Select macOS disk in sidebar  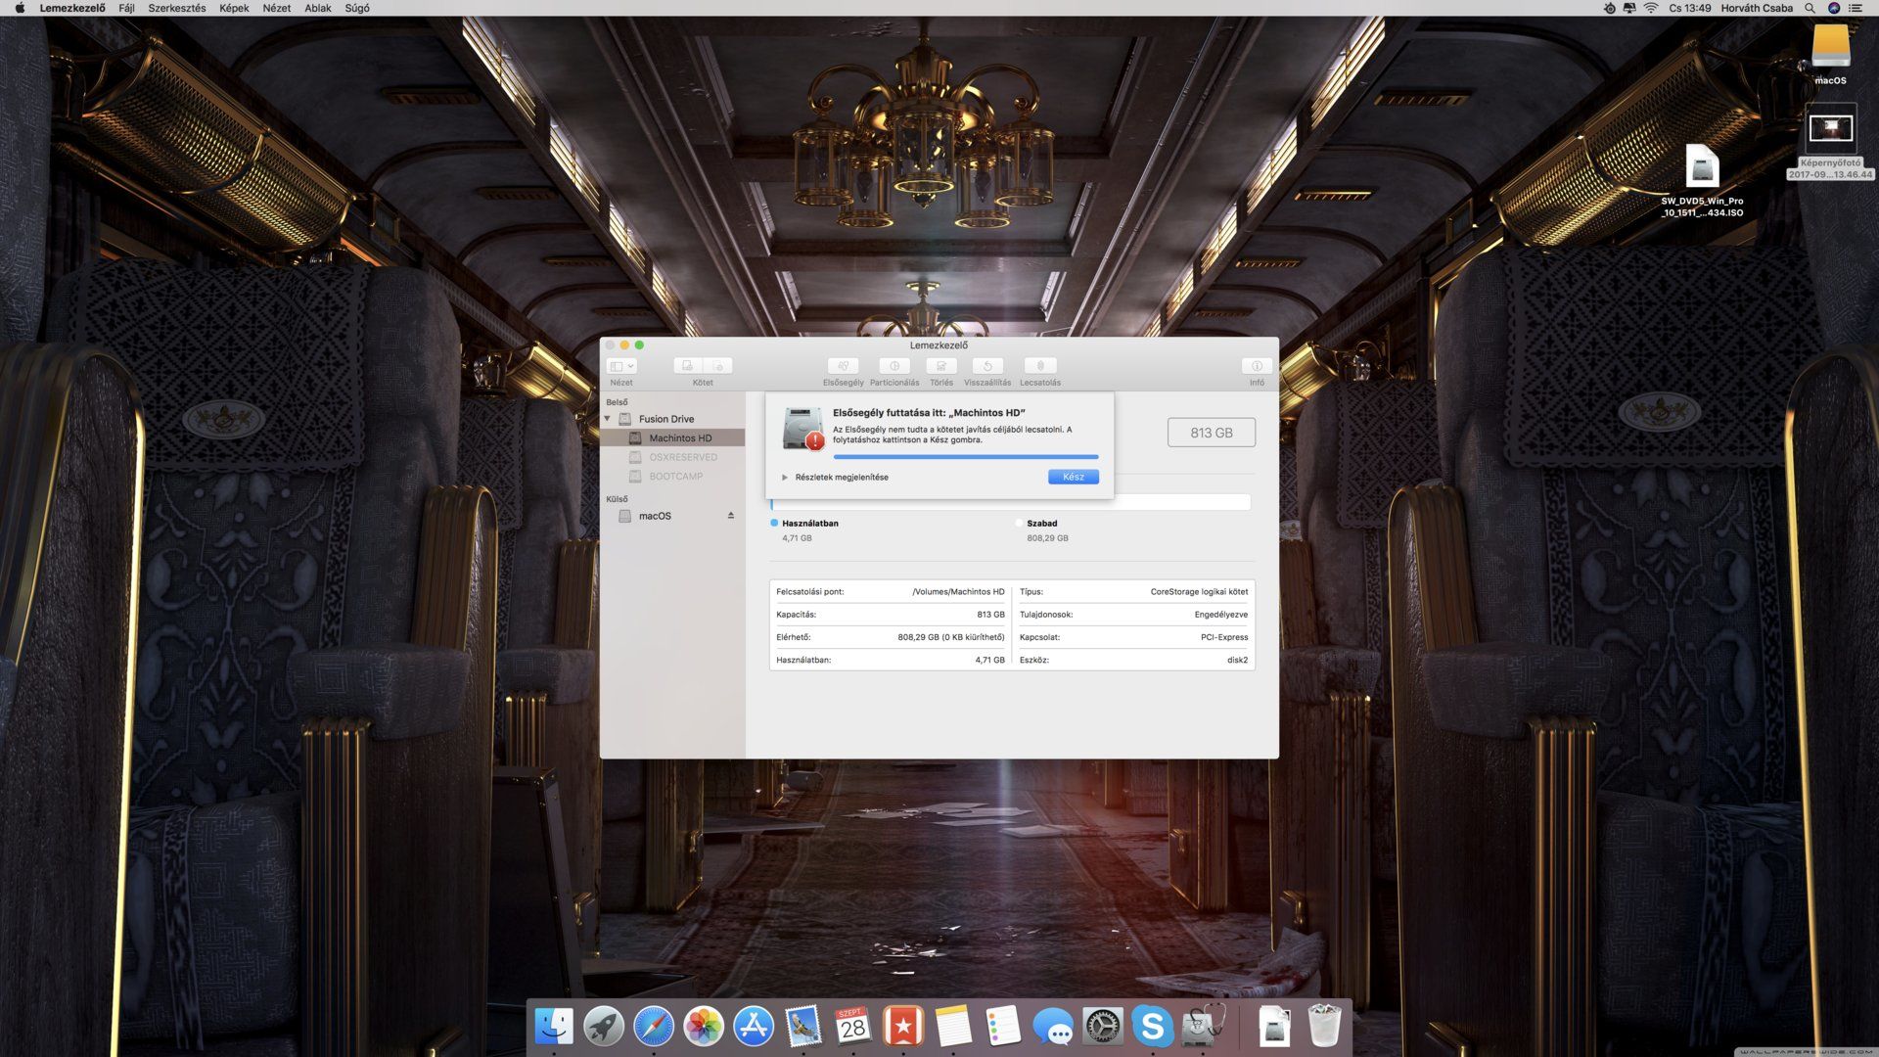click(655, 516)
